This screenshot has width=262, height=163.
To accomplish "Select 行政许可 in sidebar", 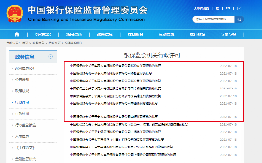I will 22,102.
